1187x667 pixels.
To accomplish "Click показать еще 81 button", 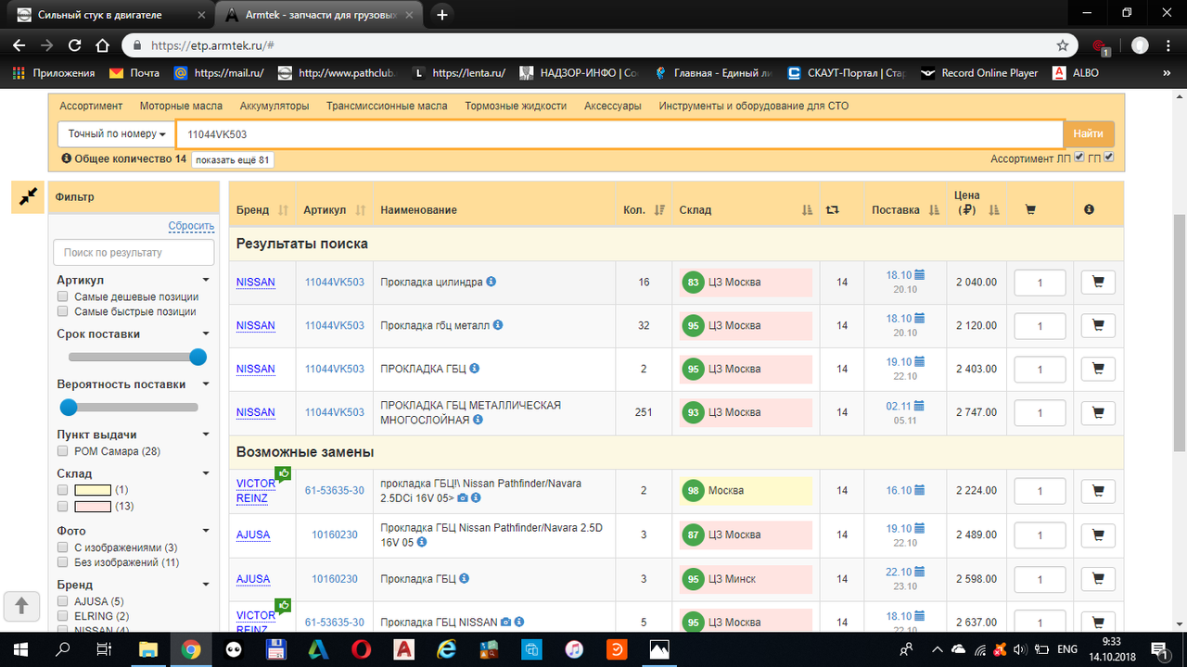I will point(233,160).
